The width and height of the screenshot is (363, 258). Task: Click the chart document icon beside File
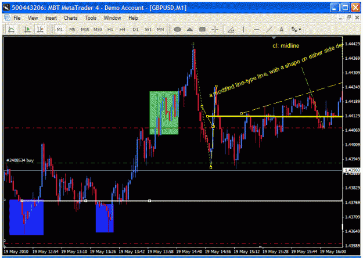coord(7,18)
